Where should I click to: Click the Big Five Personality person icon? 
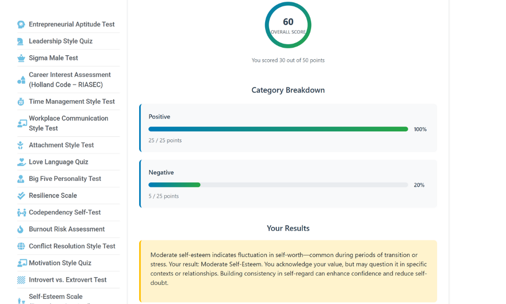(x=21, y=178)
